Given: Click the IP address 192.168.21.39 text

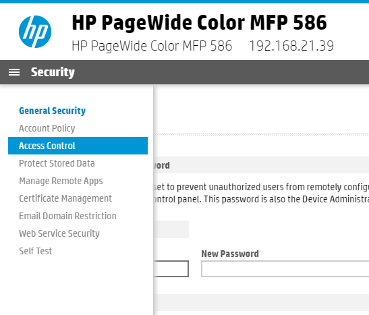Looking at the screenshot, I should [291, 46].
